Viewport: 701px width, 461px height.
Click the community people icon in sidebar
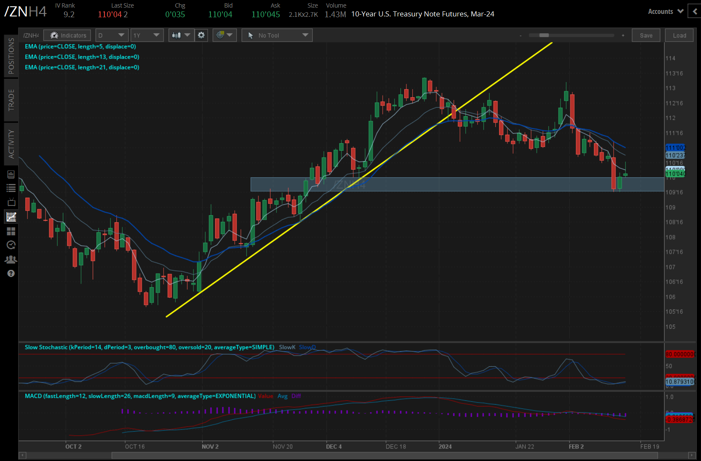click(x=11, y=259)
